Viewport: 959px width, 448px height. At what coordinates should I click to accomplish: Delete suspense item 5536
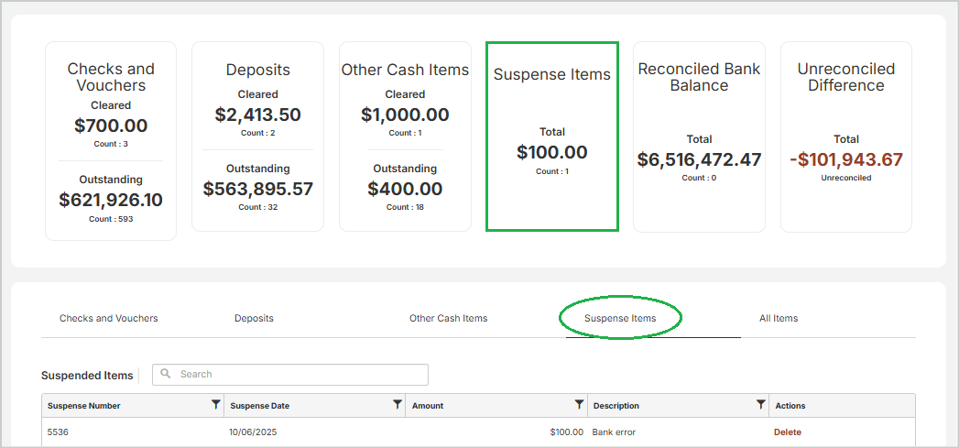coord(787,432)
